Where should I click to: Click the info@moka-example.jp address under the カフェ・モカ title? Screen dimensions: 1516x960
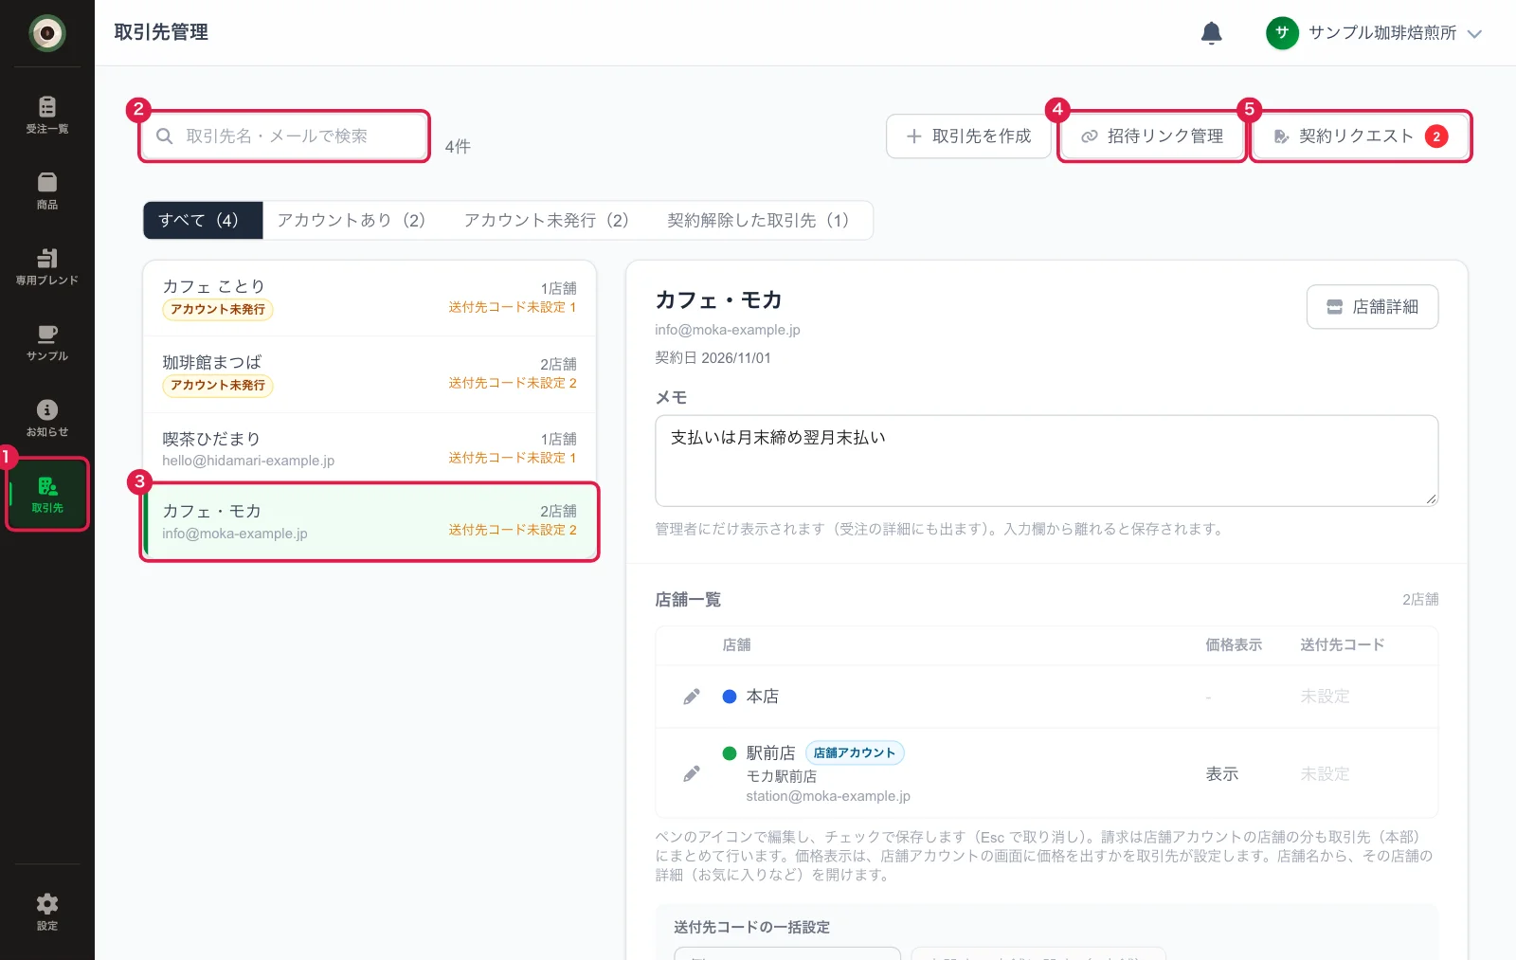tap(728, 330)
